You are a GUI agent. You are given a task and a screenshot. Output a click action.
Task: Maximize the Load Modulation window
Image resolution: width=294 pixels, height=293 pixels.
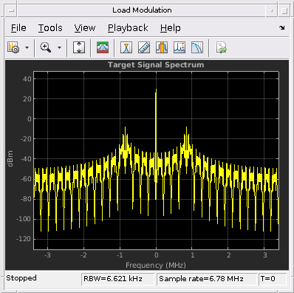[x=284, y=10]
